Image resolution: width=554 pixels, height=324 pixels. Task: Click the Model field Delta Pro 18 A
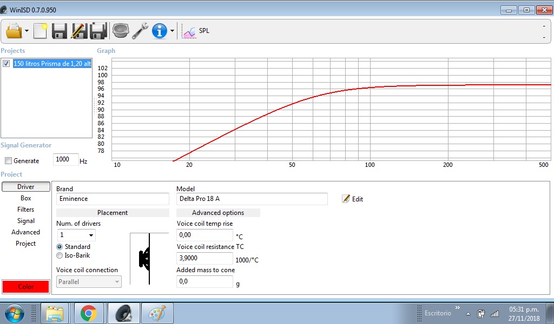click(x=252, y=199)
